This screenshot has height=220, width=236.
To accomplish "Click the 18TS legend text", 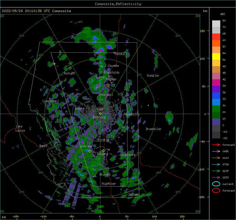I will pyautogui.click(x=226, y=178).
